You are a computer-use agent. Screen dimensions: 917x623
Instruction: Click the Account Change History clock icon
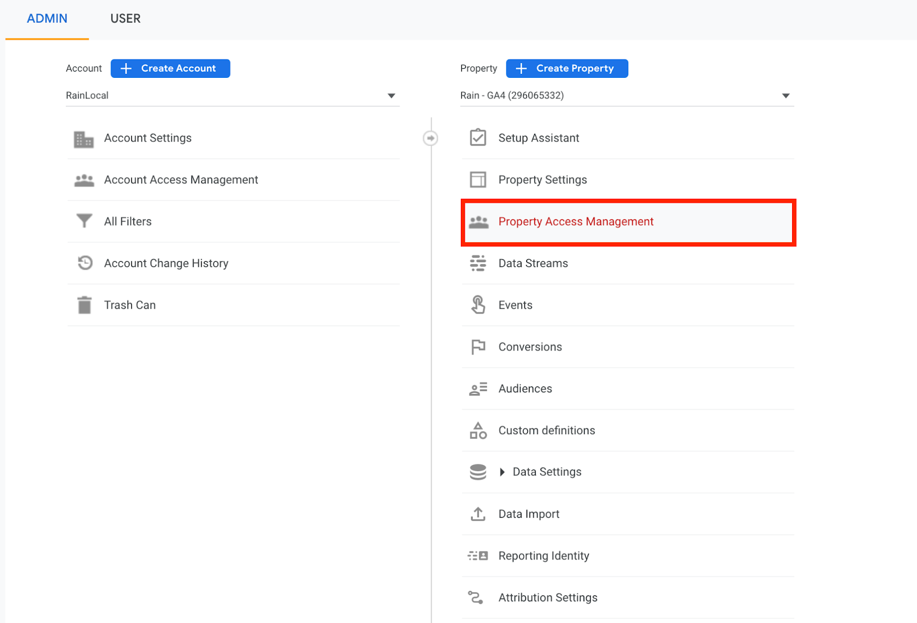85,263
